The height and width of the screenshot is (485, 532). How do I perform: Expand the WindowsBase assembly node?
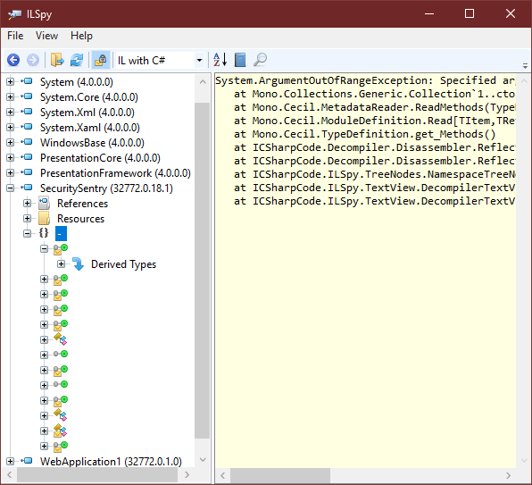10,143
